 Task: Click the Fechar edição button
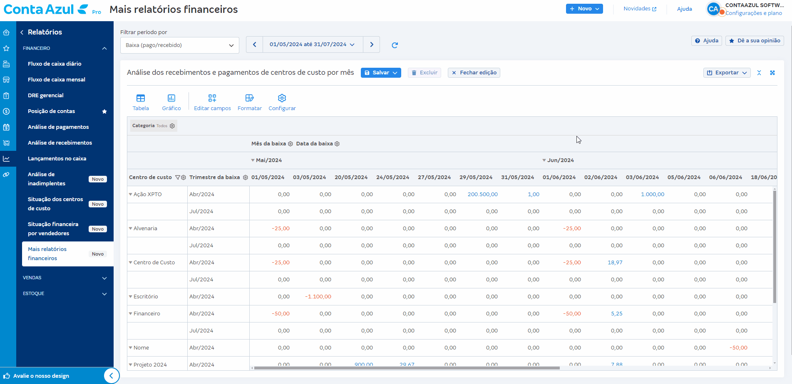click(474, 73)
